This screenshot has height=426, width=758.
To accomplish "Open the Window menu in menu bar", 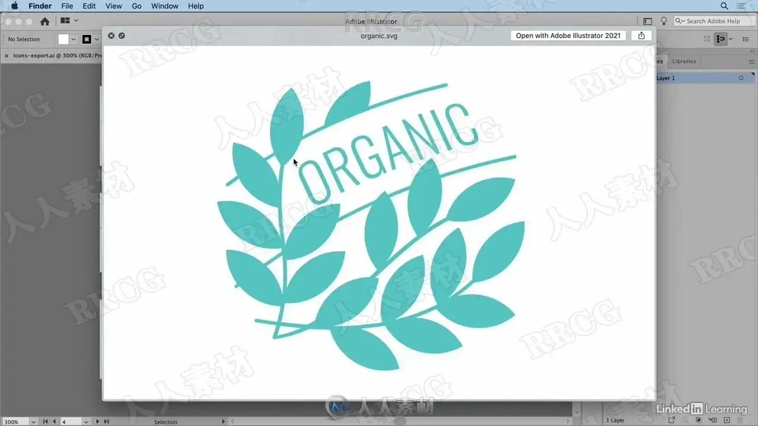I will coord(165,6).
